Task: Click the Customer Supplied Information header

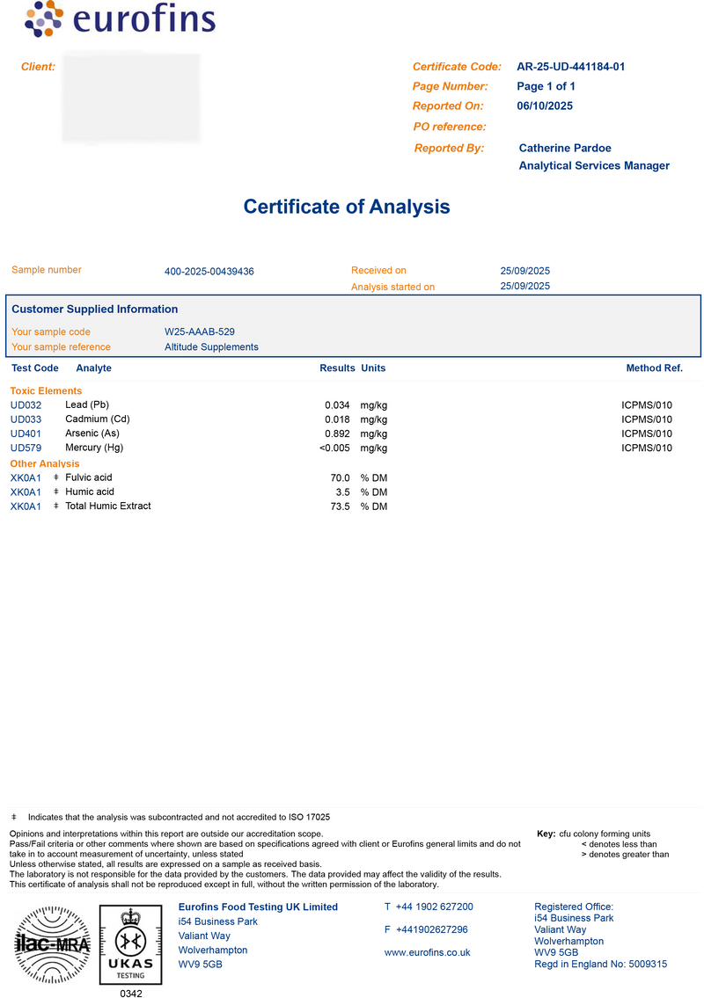Action: (x=95, y=310)
